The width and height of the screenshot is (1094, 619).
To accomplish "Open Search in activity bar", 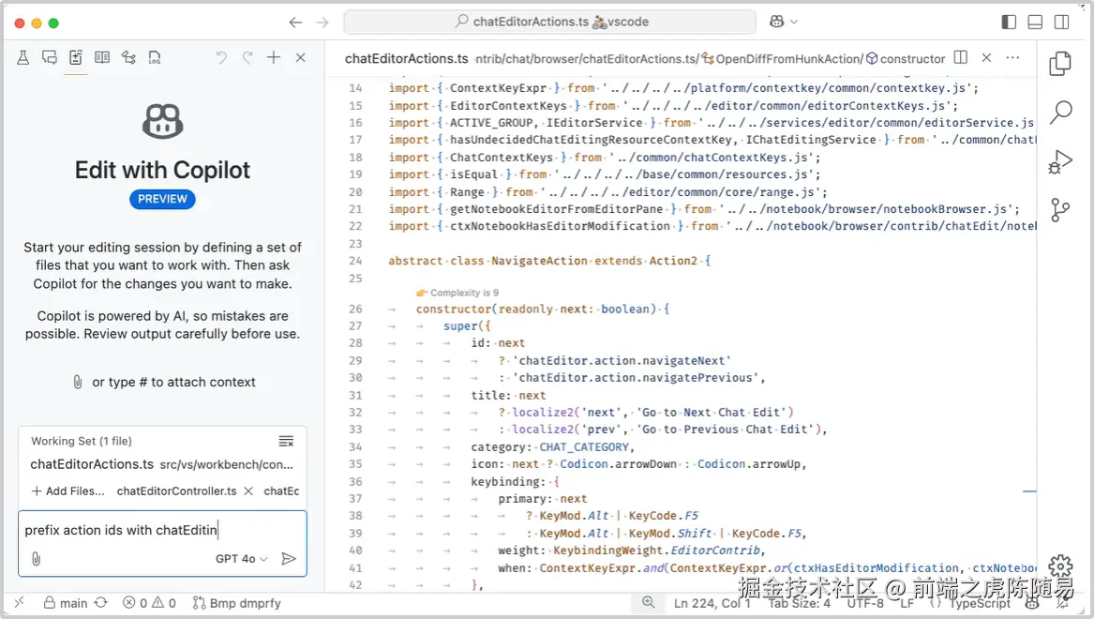I will 1060,112.
